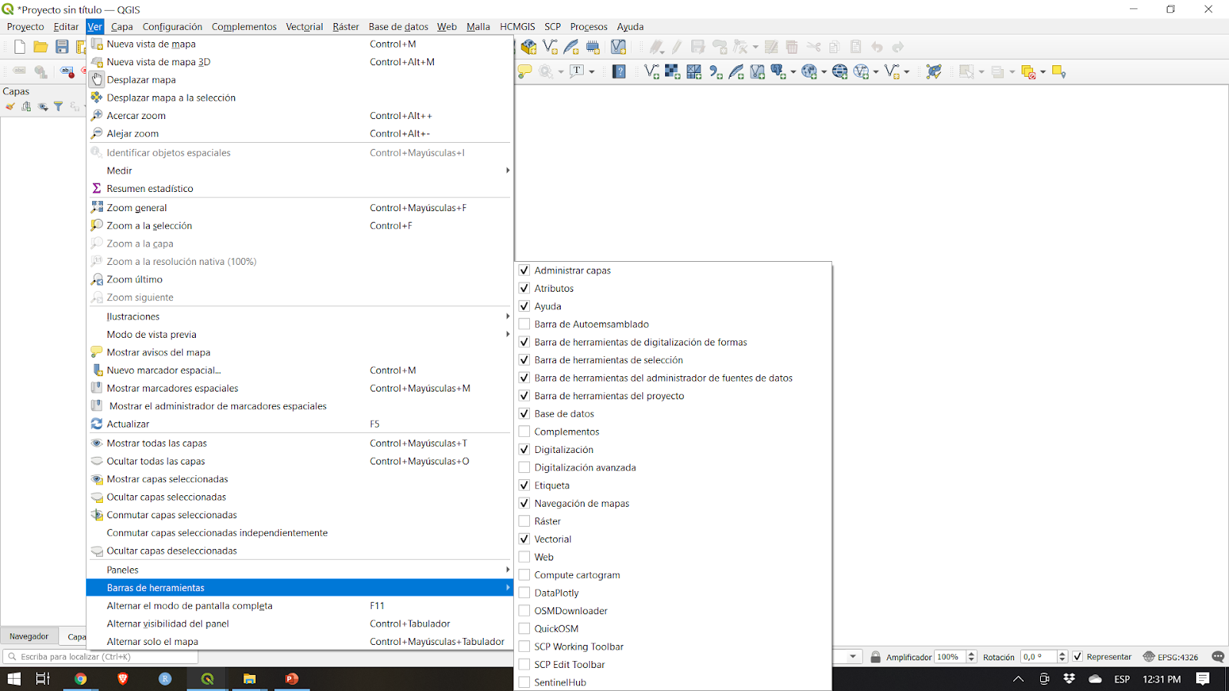
Task: Toggle the Representar render checkbox
Action: 1078,656
